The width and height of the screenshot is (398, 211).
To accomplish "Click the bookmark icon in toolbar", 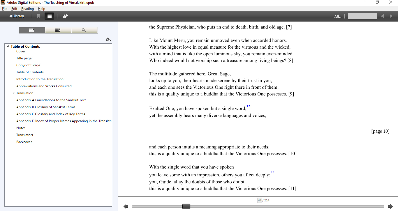I will click(x=38, y=16).
